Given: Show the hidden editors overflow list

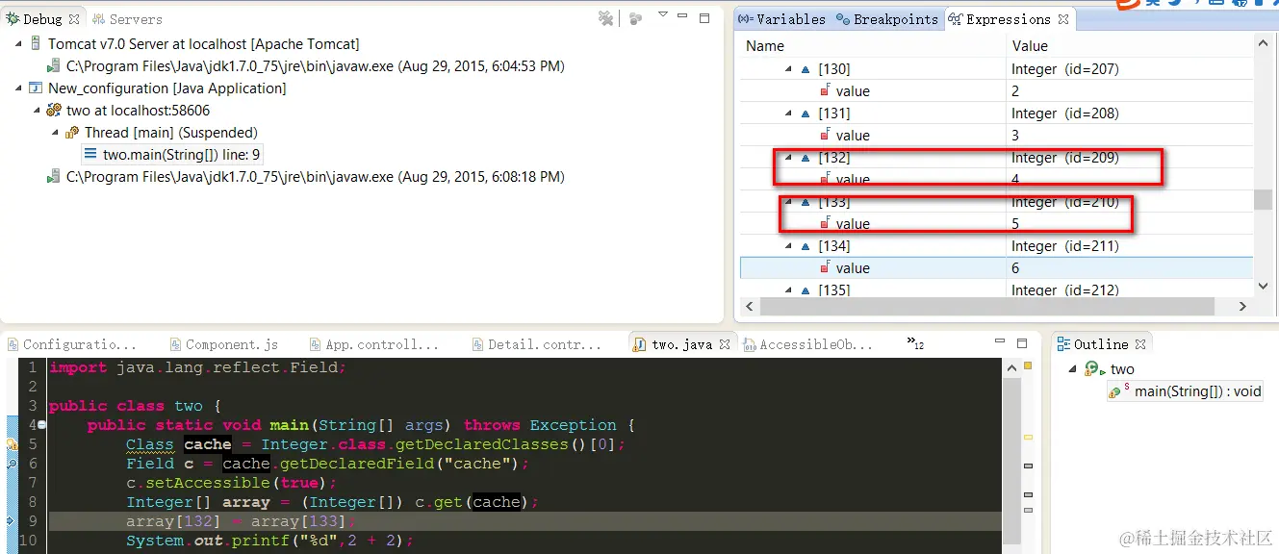Looking at the screenshot, I should 915,342.
